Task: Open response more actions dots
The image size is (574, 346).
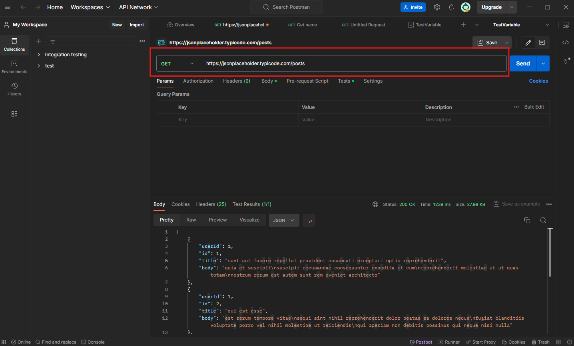Action: click(549, 204)
